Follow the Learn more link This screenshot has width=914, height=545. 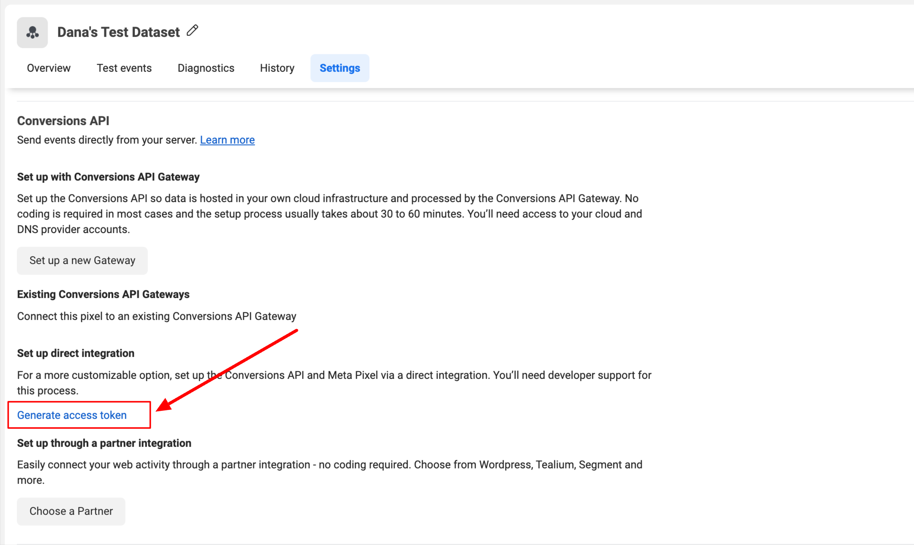[227, 140]
